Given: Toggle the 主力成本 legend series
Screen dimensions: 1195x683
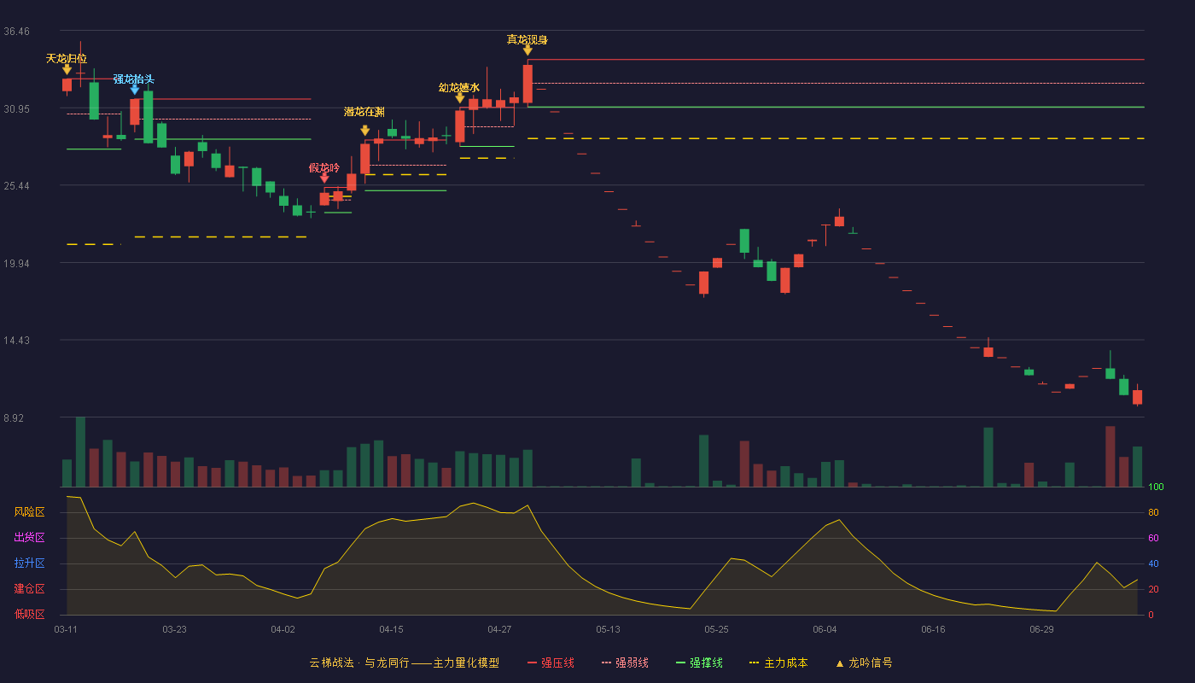Looking at the screenshot, I should click(778, 663).
